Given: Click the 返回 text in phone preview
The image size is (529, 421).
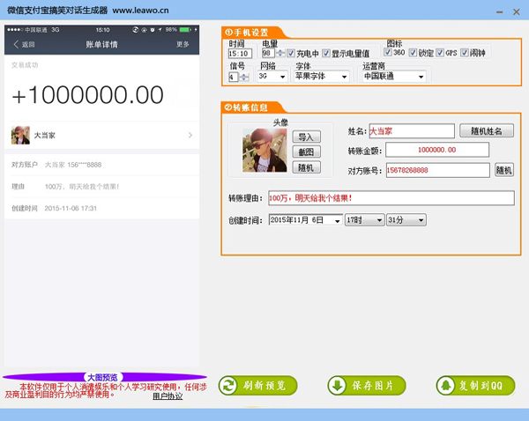Looking at the screenshot, I should pos(28,45).
